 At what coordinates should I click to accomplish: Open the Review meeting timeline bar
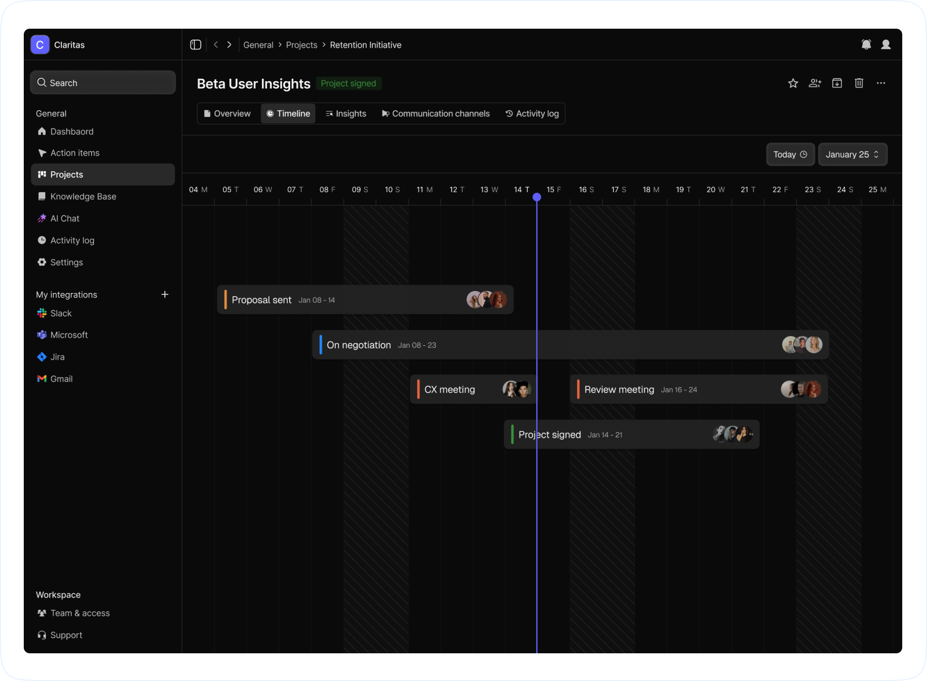pyautogui.click(x=699, y=389)
